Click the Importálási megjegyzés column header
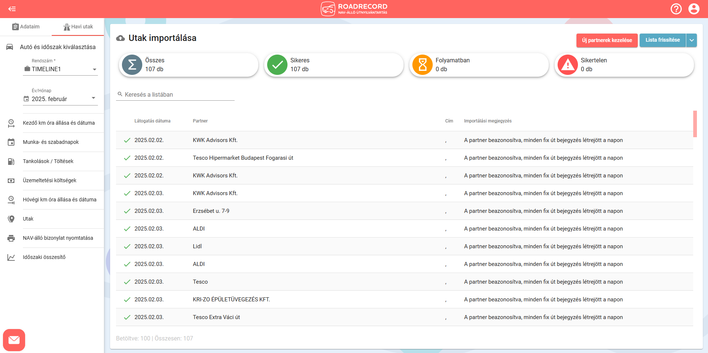 point(488,121)
